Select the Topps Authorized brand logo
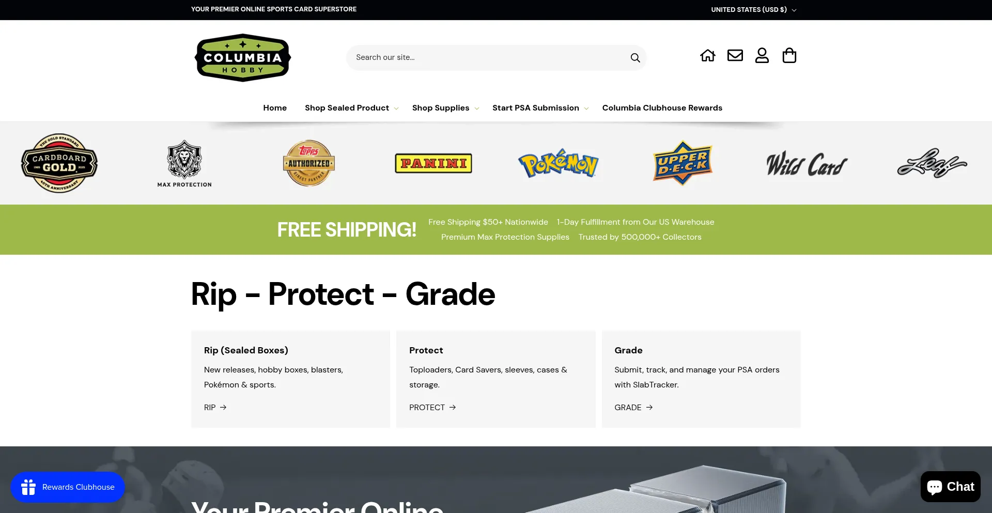Screen dimensions: 992x513 tap(309, 163)
